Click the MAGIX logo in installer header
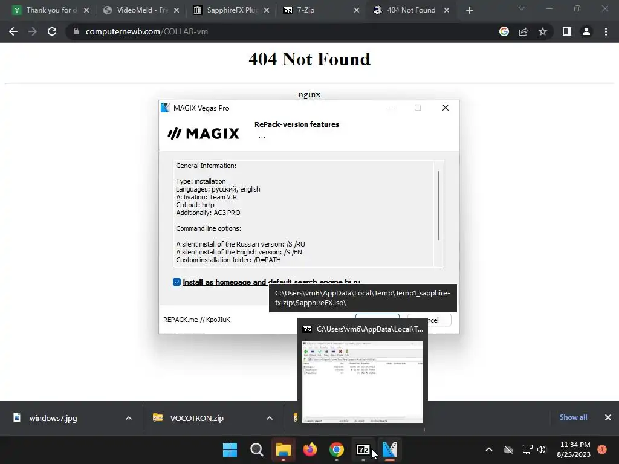 coord(203,134)
